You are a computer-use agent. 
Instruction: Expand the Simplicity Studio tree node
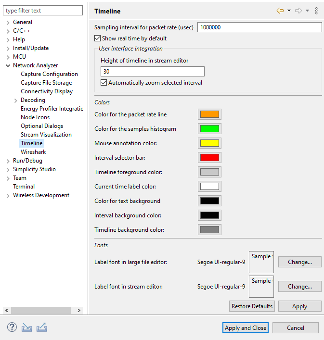point(8,170)
